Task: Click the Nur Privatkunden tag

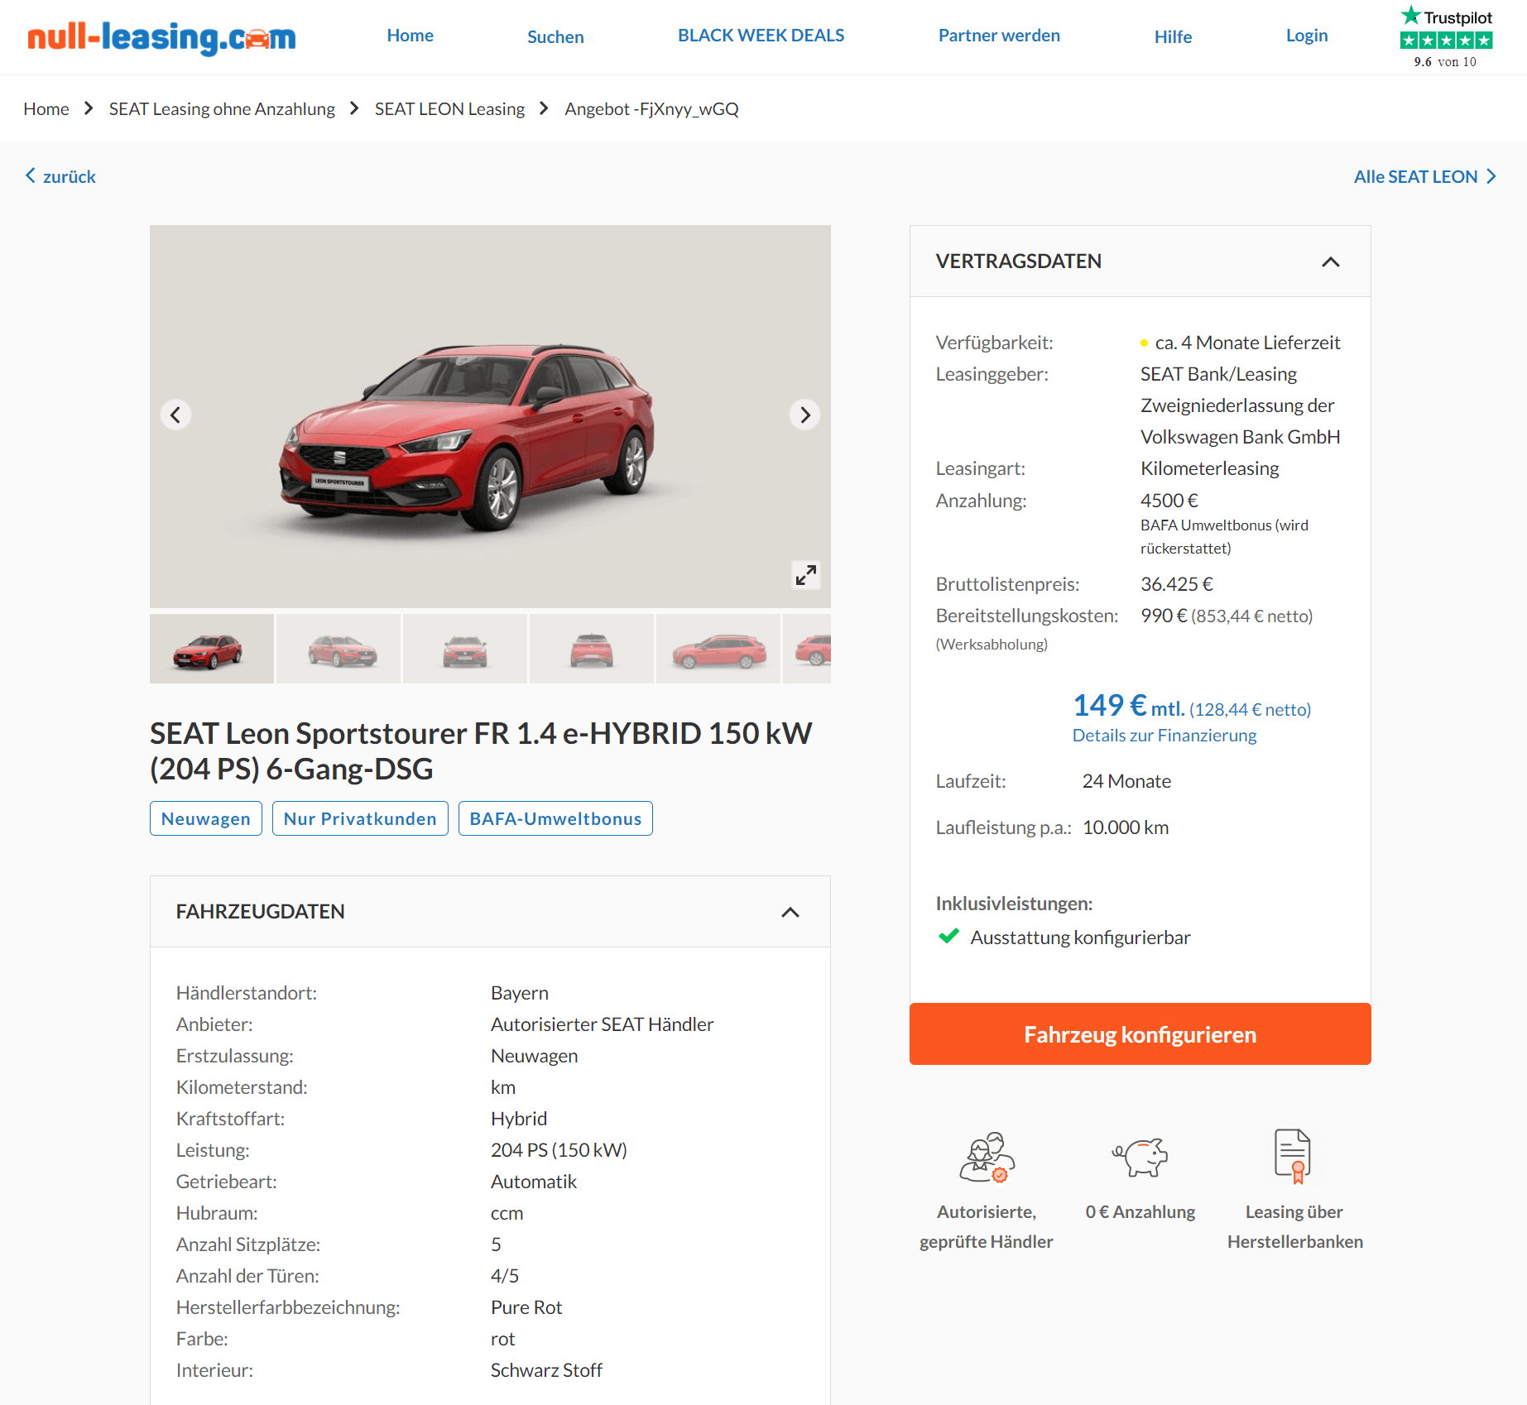Action: point(360,818)
